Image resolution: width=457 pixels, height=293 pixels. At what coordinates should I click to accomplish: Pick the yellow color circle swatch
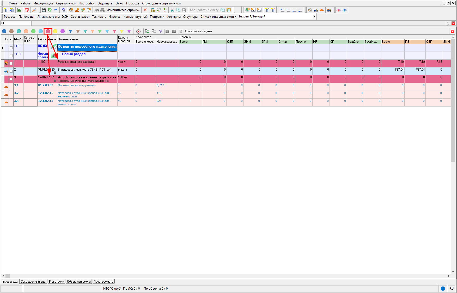click(x=55, y=31)
